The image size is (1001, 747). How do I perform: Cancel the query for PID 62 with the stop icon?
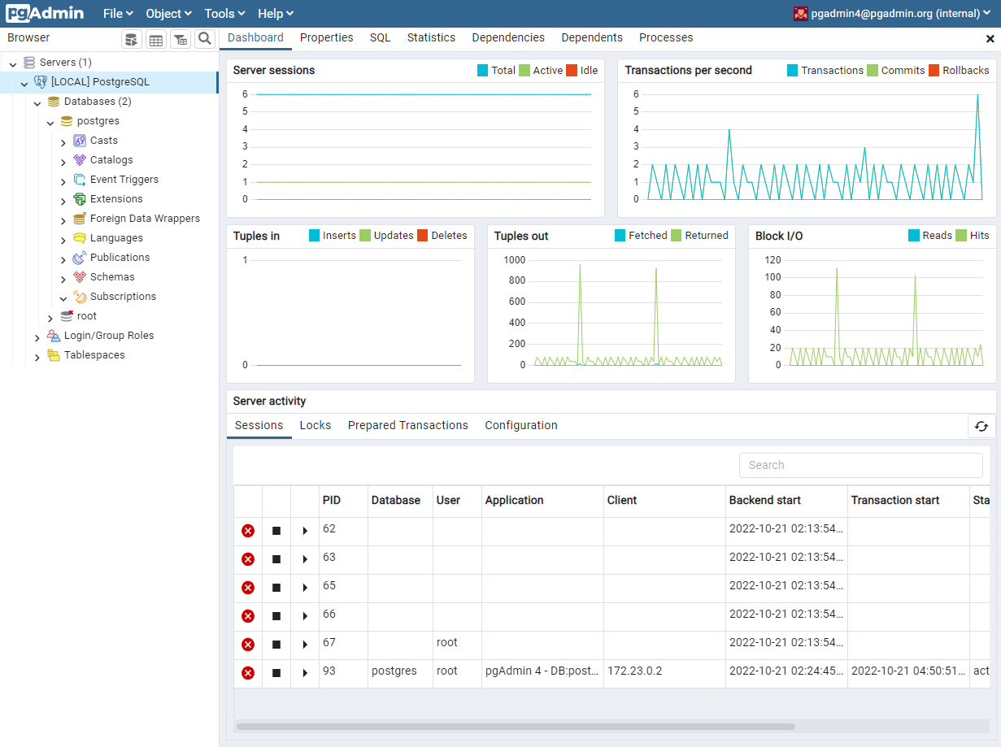coord(276,530)
